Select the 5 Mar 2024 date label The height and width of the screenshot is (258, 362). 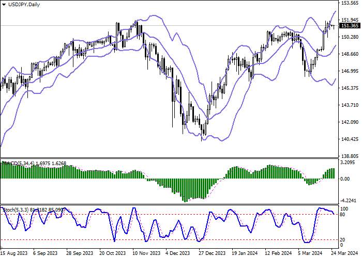pyautogui.click(x=310, y=253)
